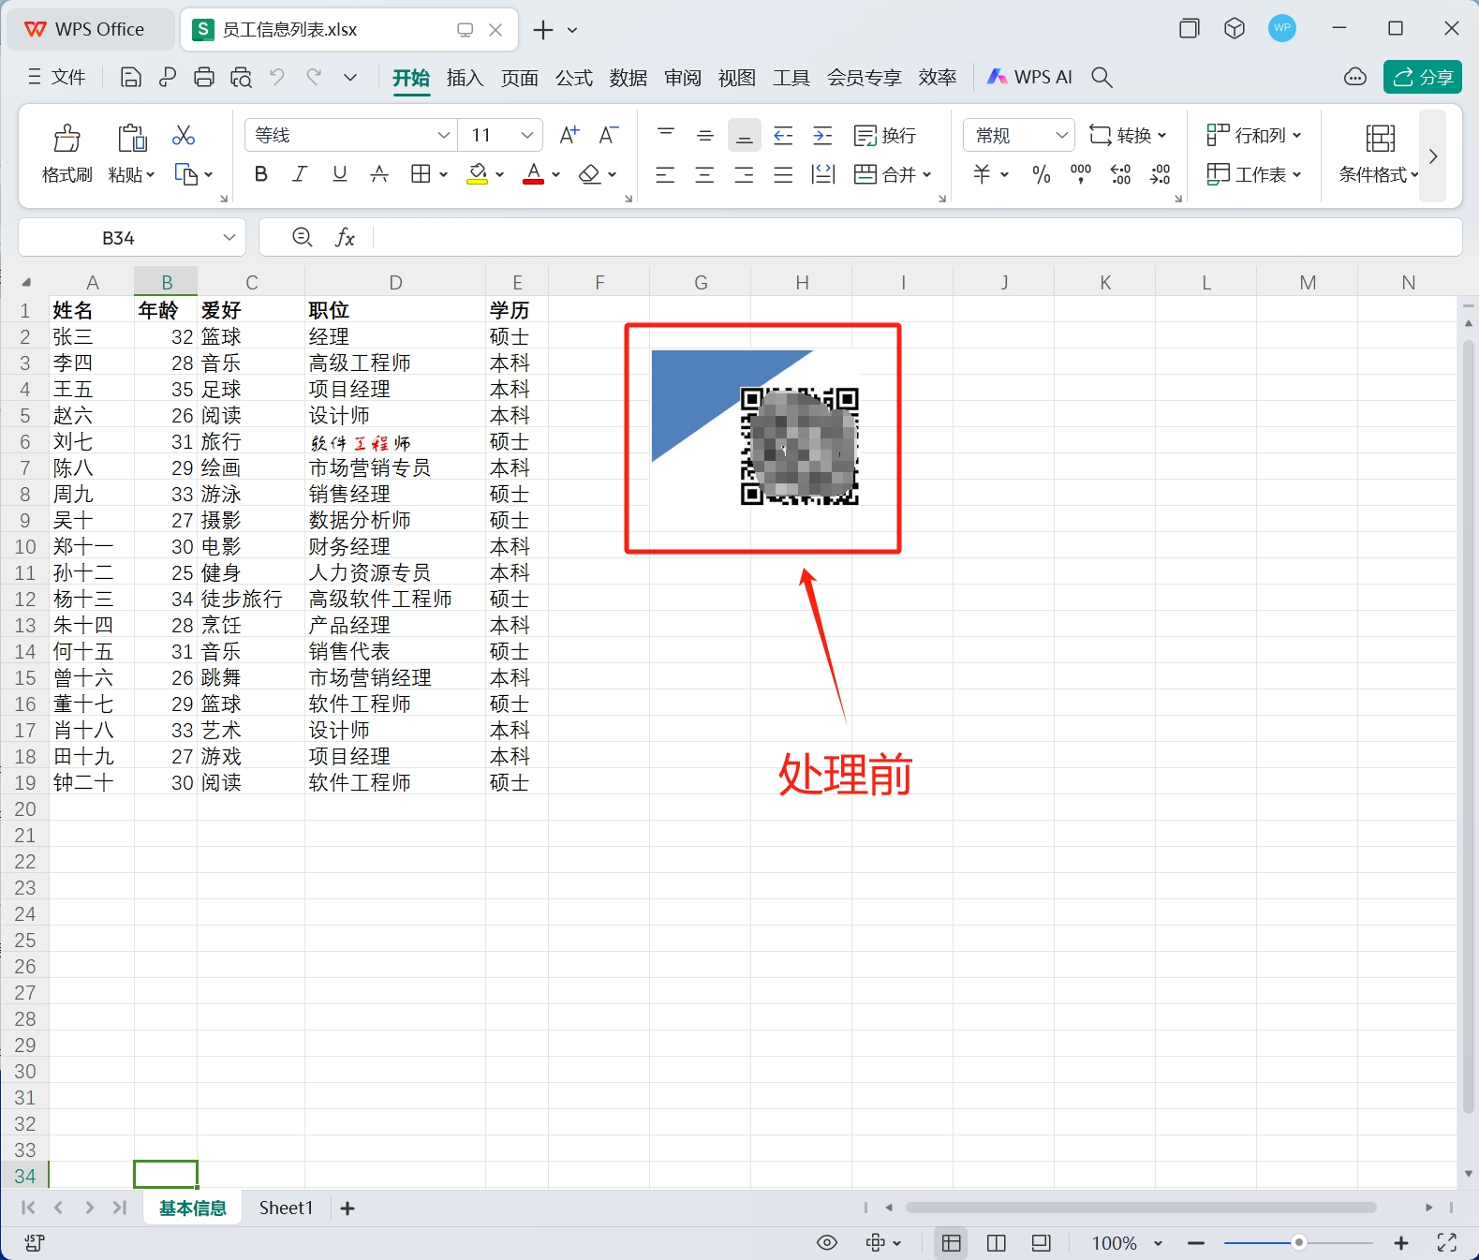Open the Rows and Columns (行和列) dropdown
Image resolution: width=1479 pixels, height=1260 pixels.
point(1253,136)
